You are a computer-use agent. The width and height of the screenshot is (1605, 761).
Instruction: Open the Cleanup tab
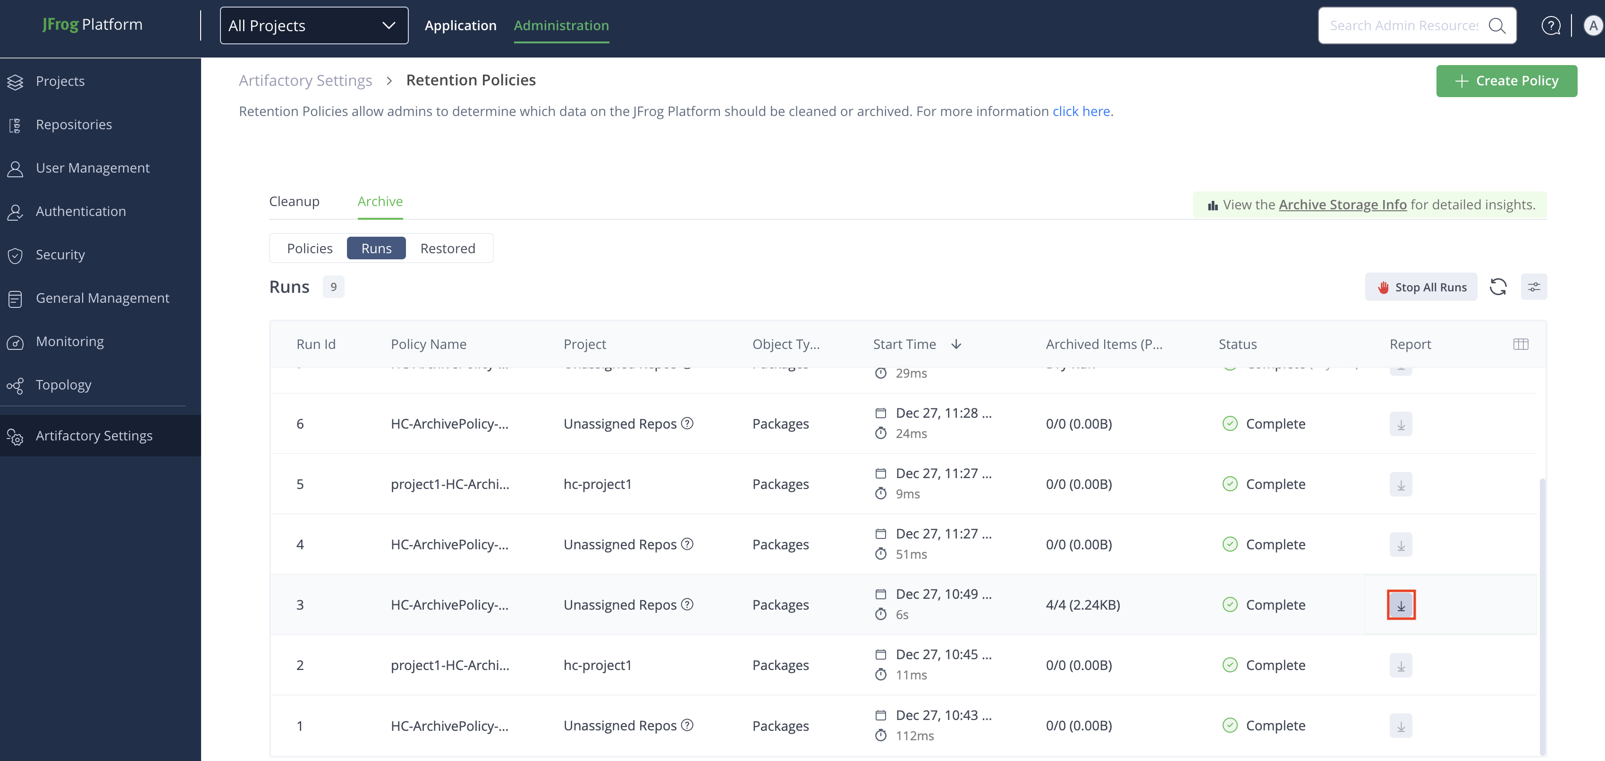[x=294, y=202]
